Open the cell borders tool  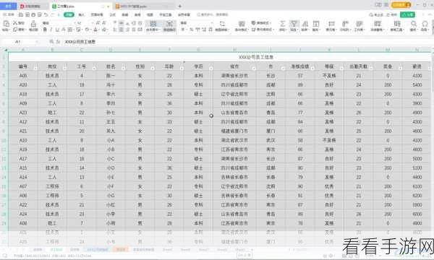tap(70, 30)
